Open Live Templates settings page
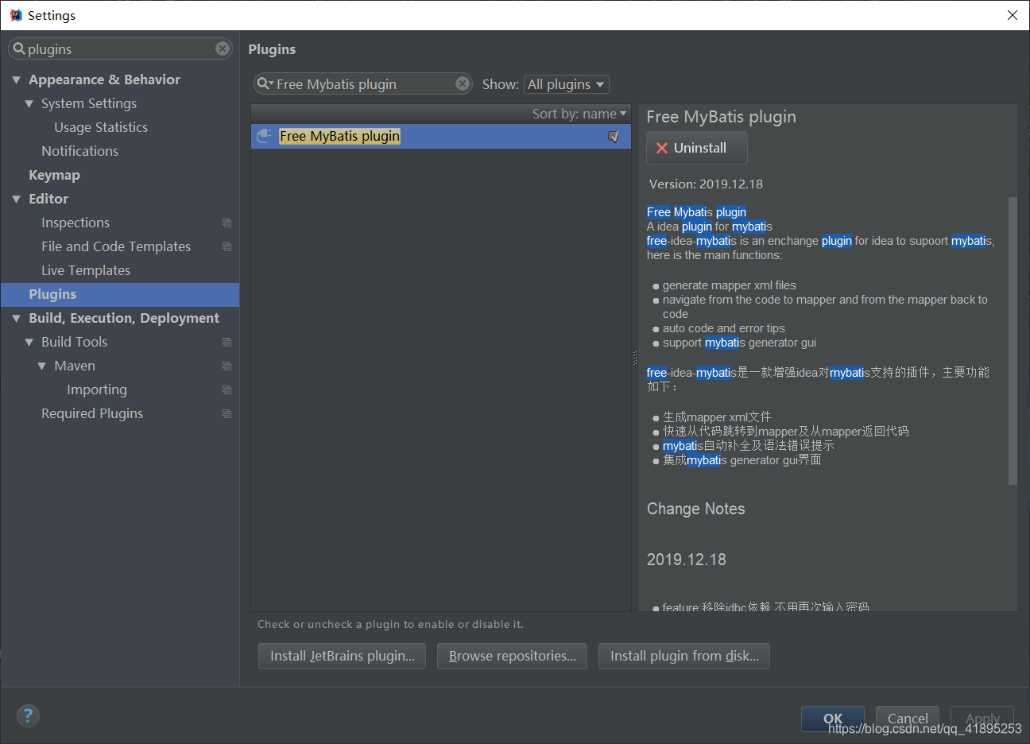The height and width of the screenshot is (744, 1030). pos(86,270)
